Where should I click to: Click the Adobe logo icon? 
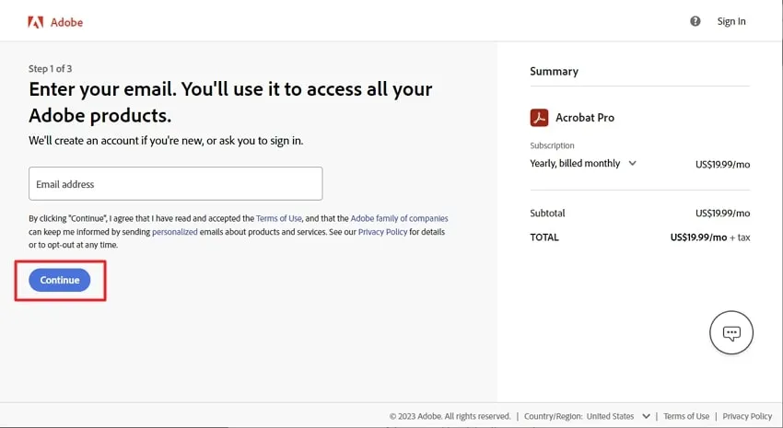(x=36, y=21)
